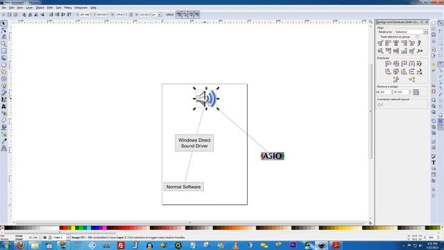Open FileZilla from the taskbar

tap(121, 245)
